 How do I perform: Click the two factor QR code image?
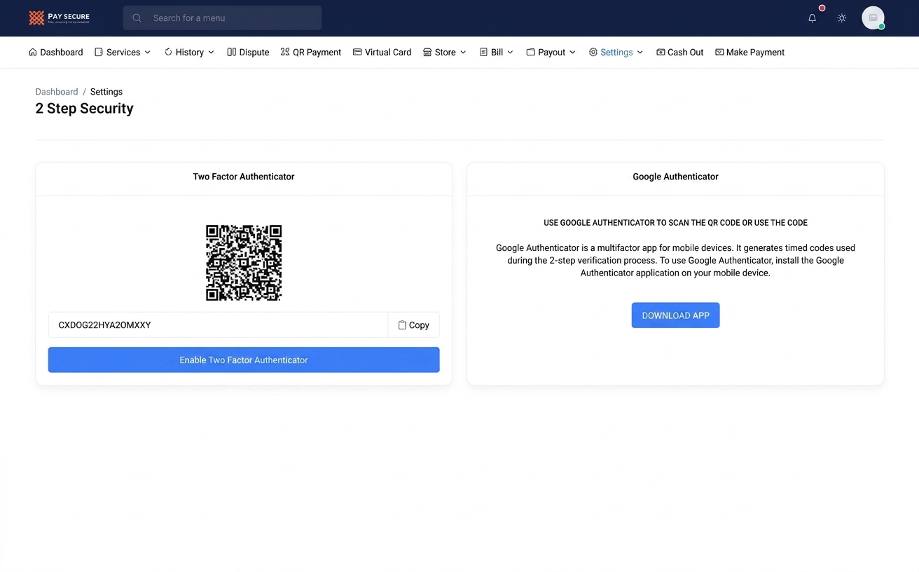pyautogui.click(x=244, y=263)
